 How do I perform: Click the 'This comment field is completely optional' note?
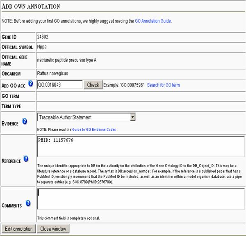(x=68, y=218)
